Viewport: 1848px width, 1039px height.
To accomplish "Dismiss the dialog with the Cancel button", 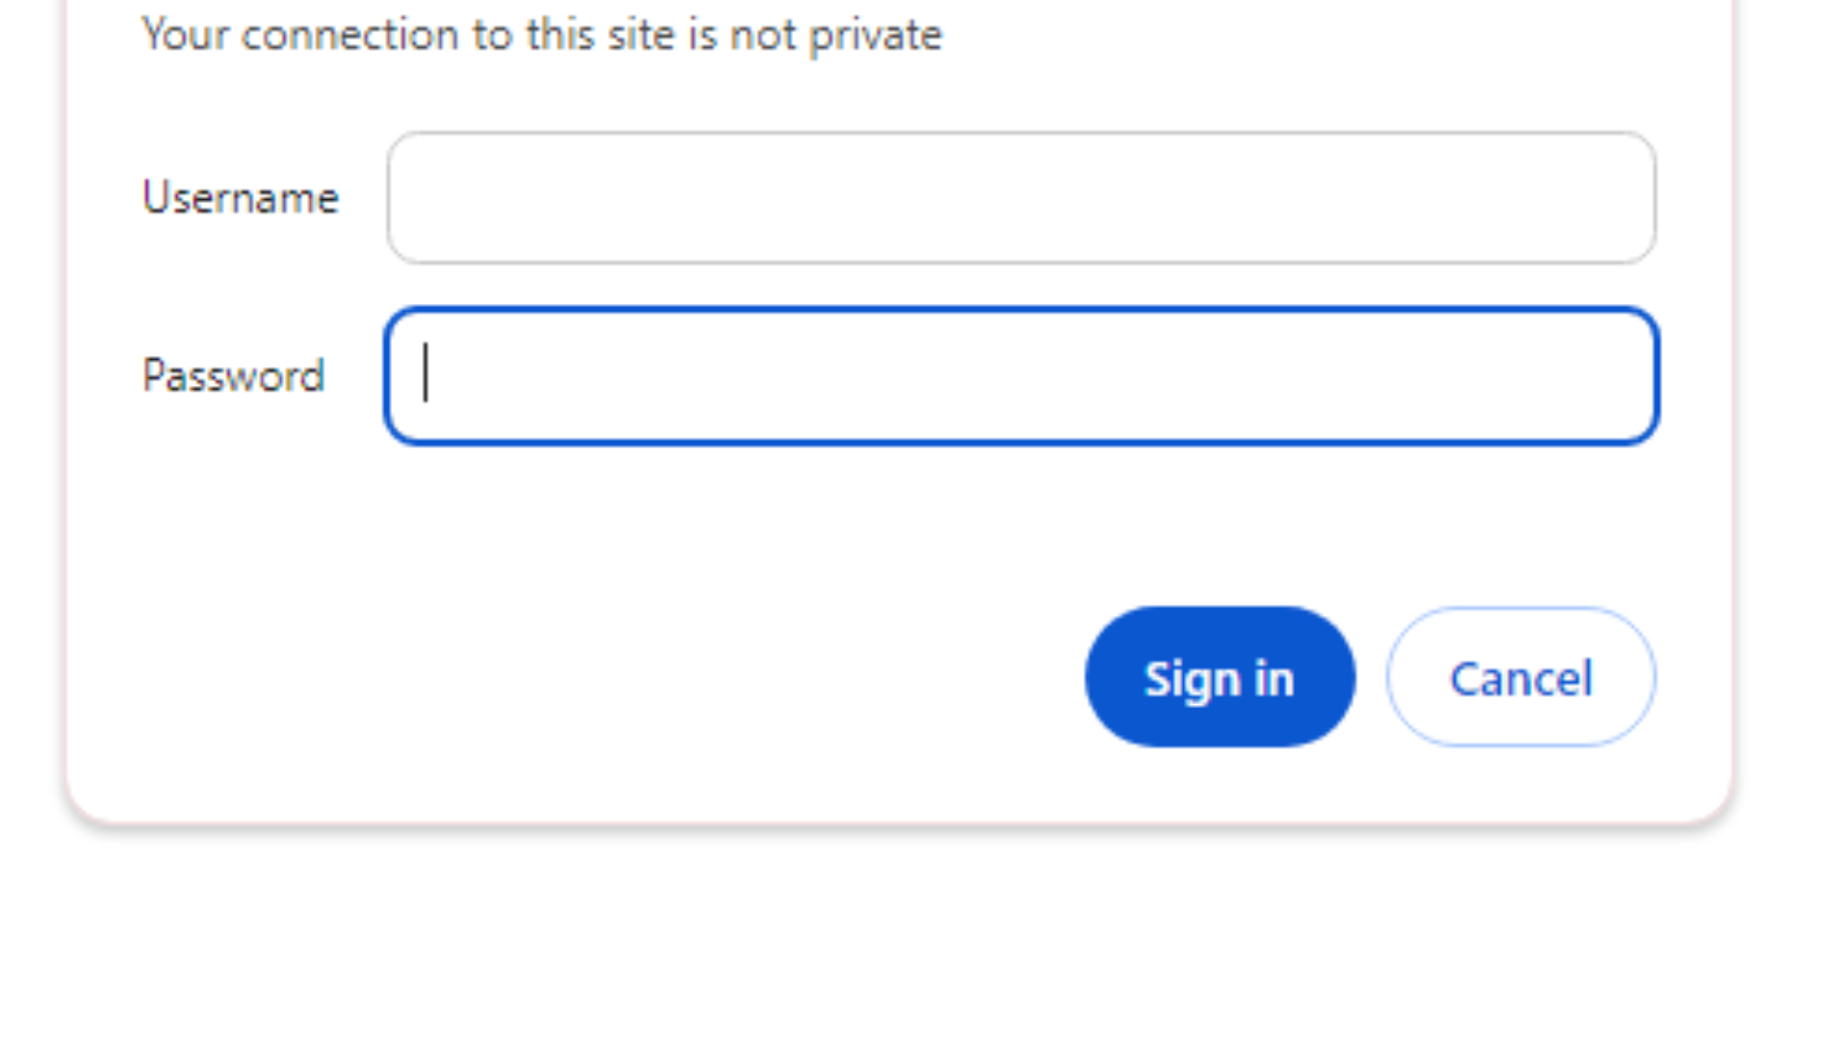I will click(1521, 676).
